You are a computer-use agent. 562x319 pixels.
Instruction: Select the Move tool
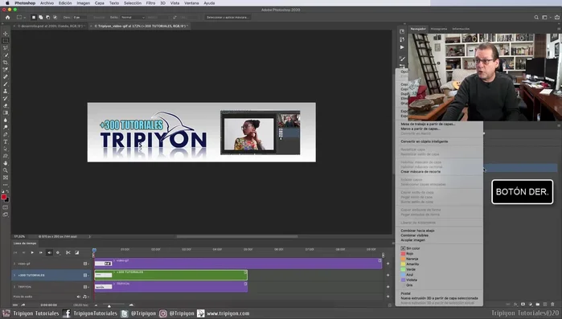point(6,34)
